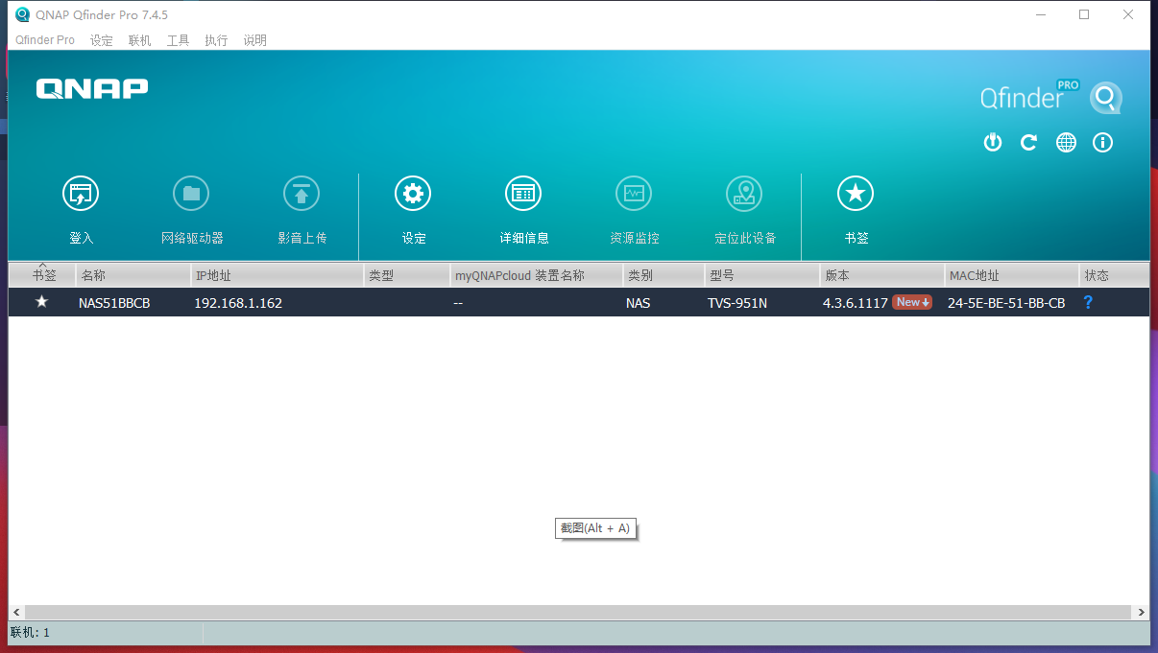1158x653 pixels.
Task: Open the 设定 menu in menu bar
Action: (x=102, y=40)
